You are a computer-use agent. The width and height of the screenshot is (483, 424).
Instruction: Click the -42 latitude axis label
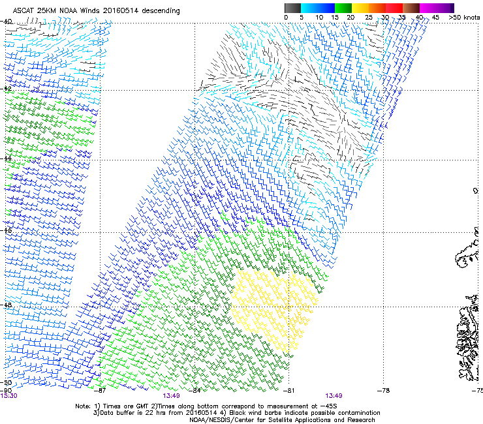pos(7,89)
